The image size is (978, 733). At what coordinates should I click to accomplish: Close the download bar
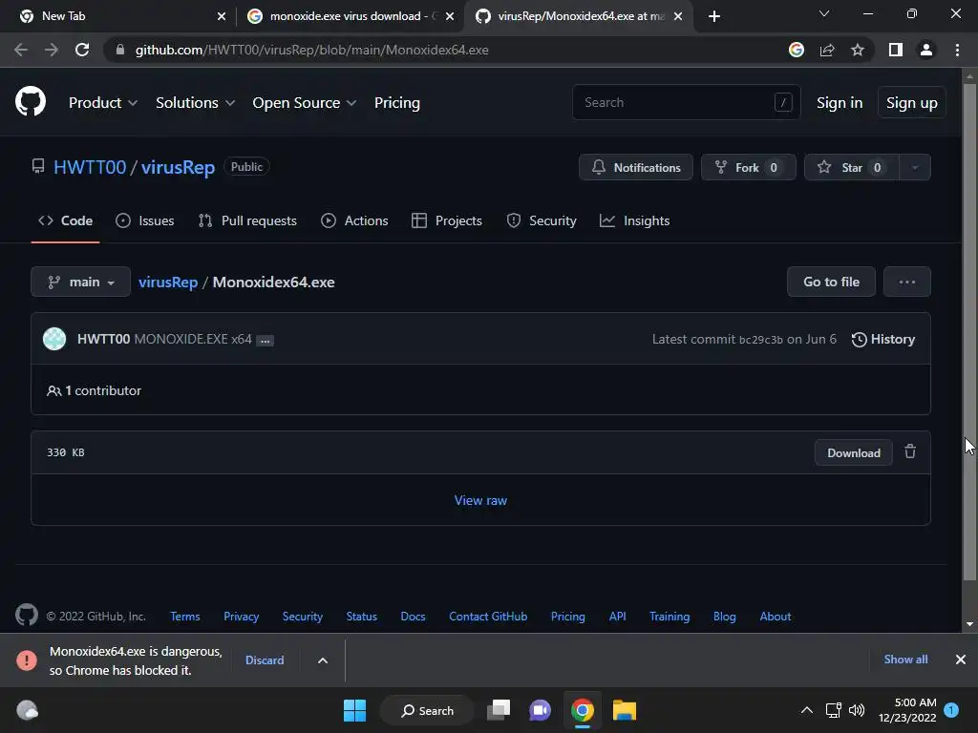961,660
